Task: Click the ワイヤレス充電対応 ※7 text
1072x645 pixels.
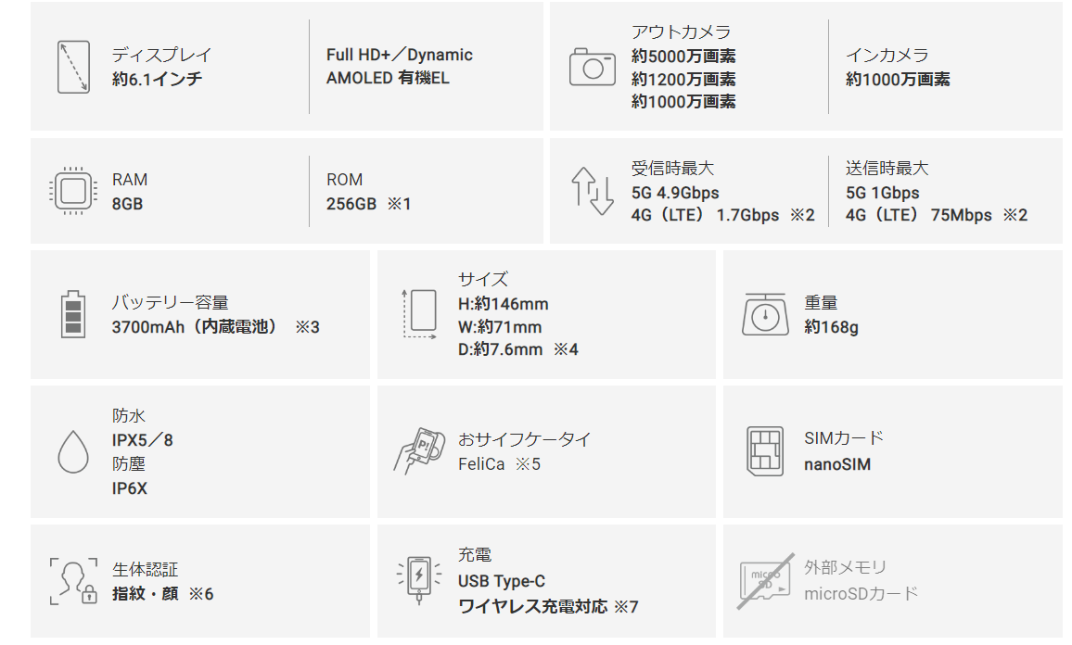Action: [548, 607]
